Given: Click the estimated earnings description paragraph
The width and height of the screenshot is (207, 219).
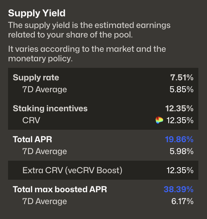Looking at the screenshot, I should [x=89, y=30].
